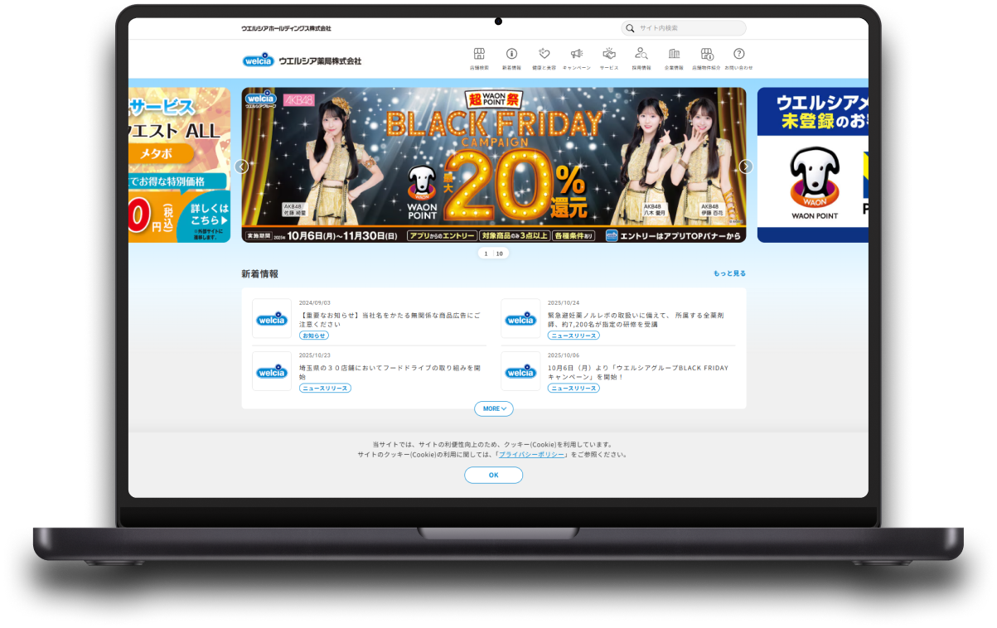Select the ニュースリリース tag on the Norlevo article
This screenshot has height=628, width=997.
coord(574,336)
